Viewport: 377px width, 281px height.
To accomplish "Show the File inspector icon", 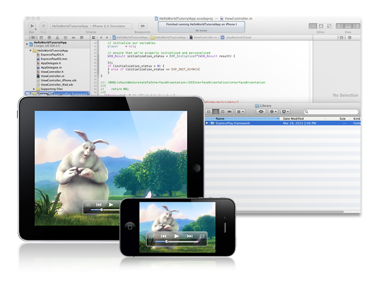I will tap(342, 38).
